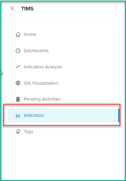Image resolution: width=126 pixels, height=181 pixels.
Task: Choose Pending Activities in the sidebar
Action: click(42, 99)
